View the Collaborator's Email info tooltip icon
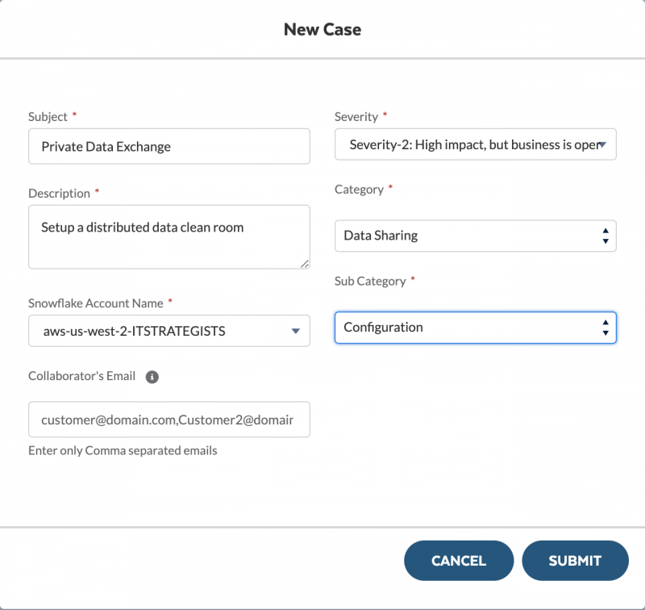 [x=151, y=376]
